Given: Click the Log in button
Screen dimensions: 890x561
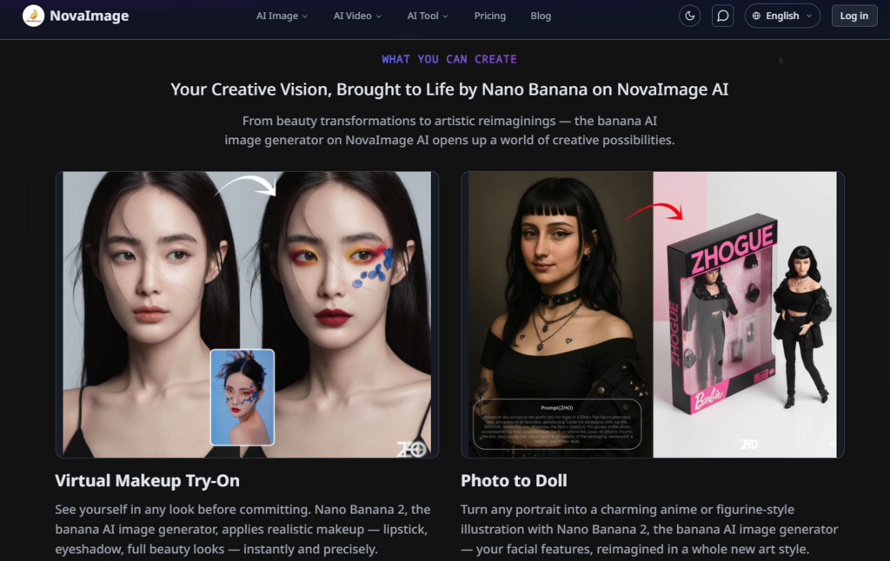Looking at the screenshot, I should click(x=854, y=16).
